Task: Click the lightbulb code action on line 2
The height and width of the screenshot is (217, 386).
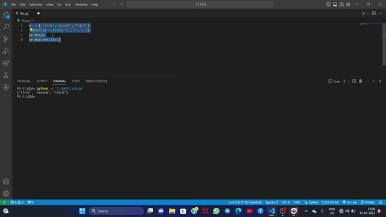Action: coord(31,30)
